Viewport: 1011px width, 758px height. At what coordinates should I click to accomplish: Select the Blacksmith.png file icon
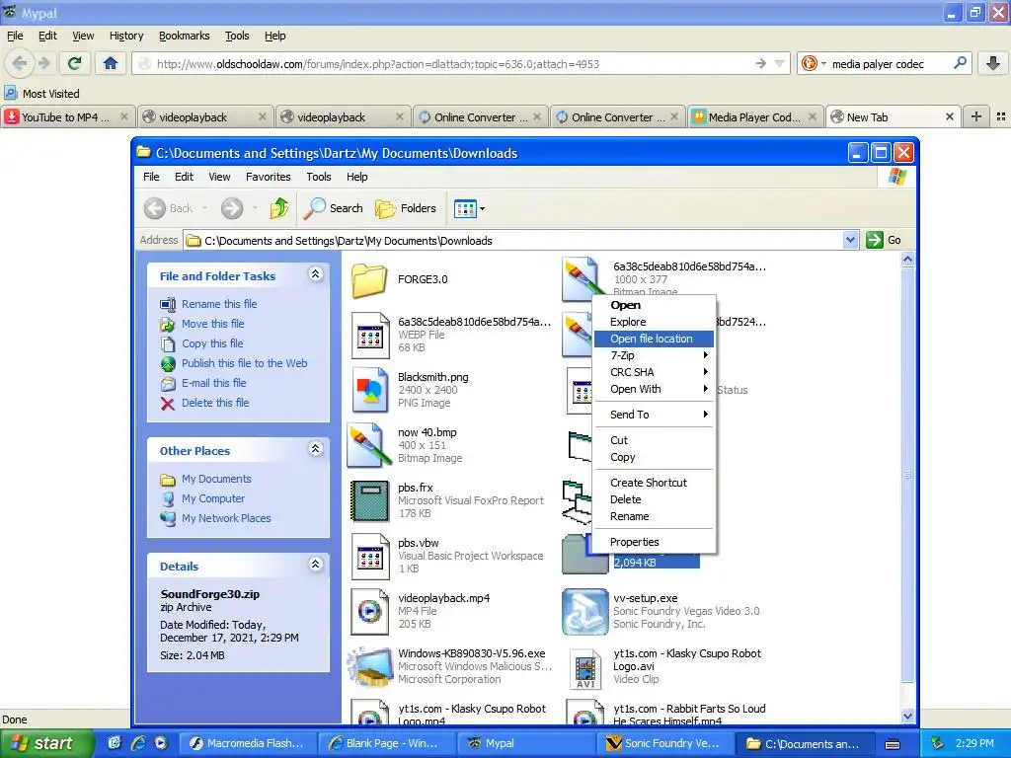coord(369,390)
